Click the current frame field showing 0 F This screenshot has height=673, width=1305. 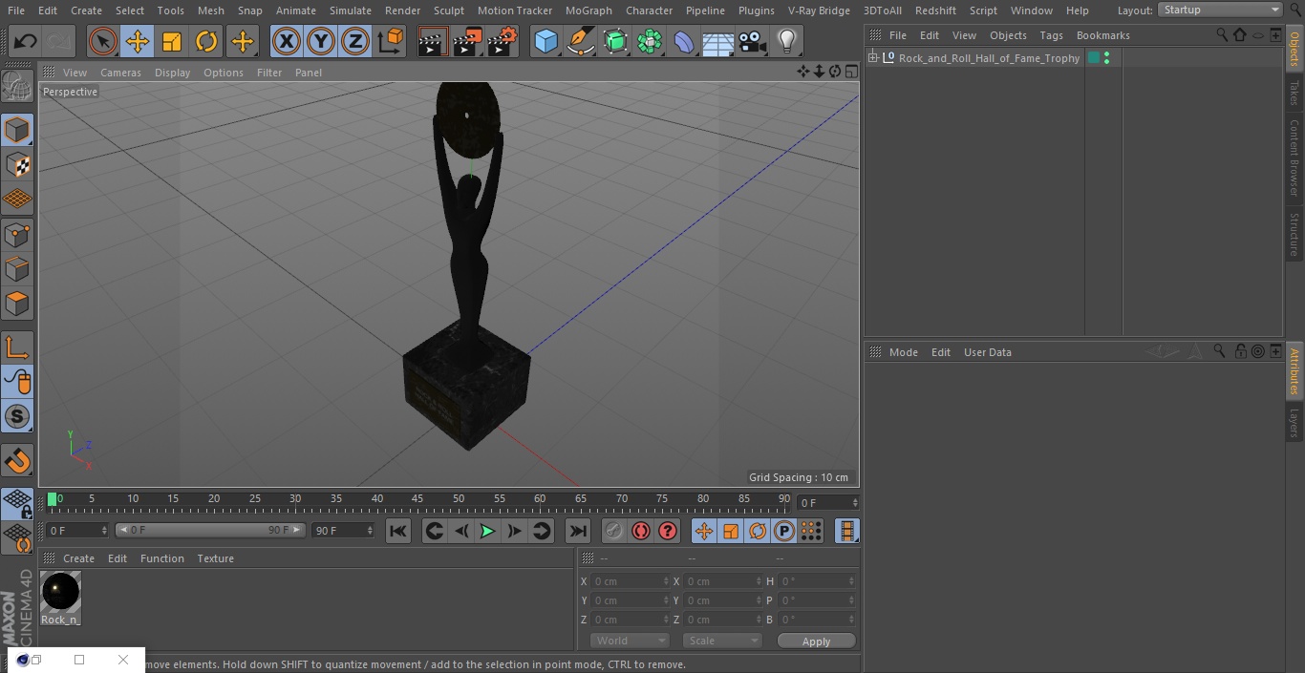click(77, 530)
